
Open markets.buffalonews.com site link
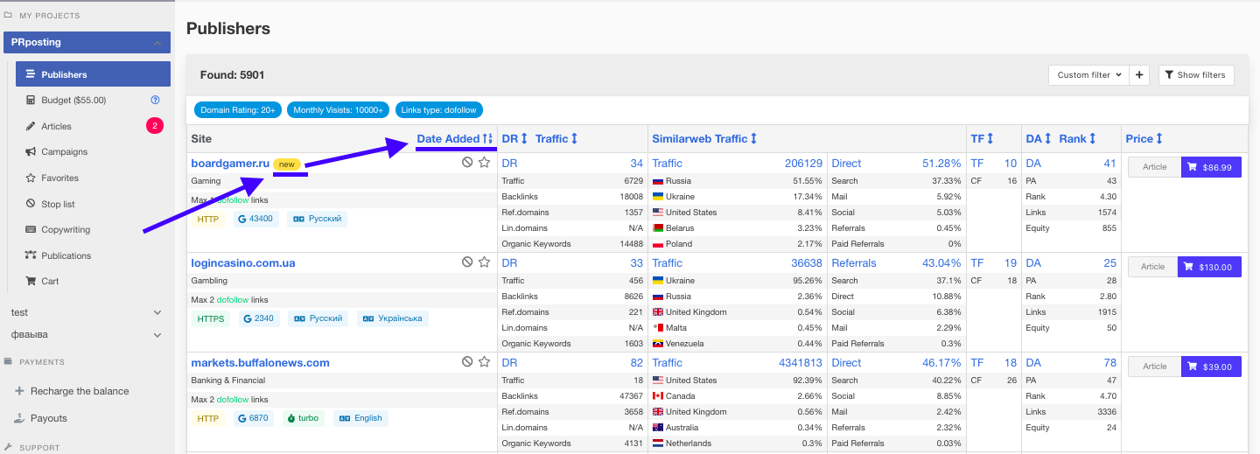(x=260, y=362)
